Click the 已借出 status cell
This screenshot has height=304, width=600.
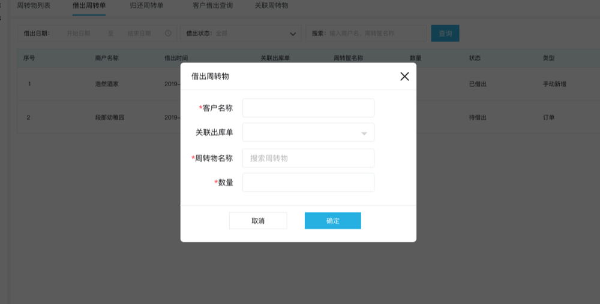pyautogui.click(x=478, y=84)
